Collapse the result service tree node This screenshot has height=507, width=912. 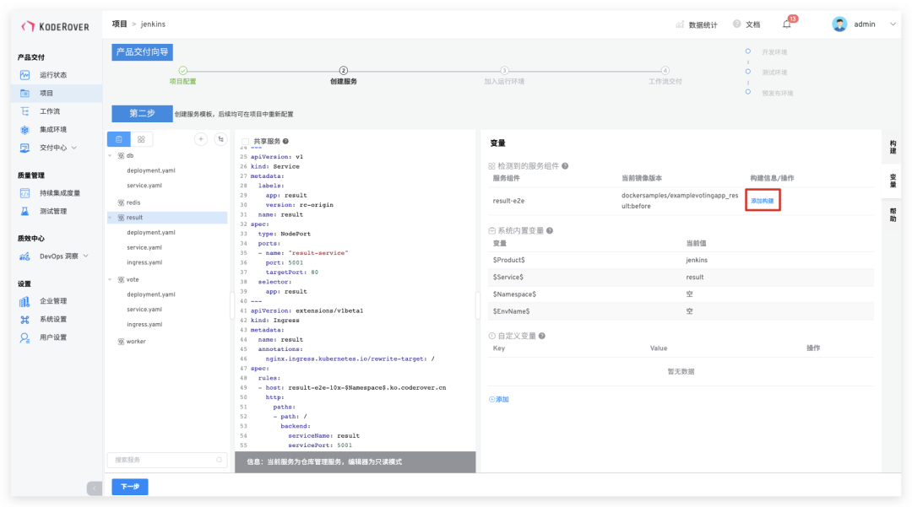pos(110,217)
